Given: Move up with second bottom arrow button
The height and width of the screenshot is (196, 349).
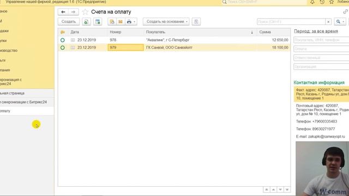Looking at the screenshot, I should (x=273, y=189).
